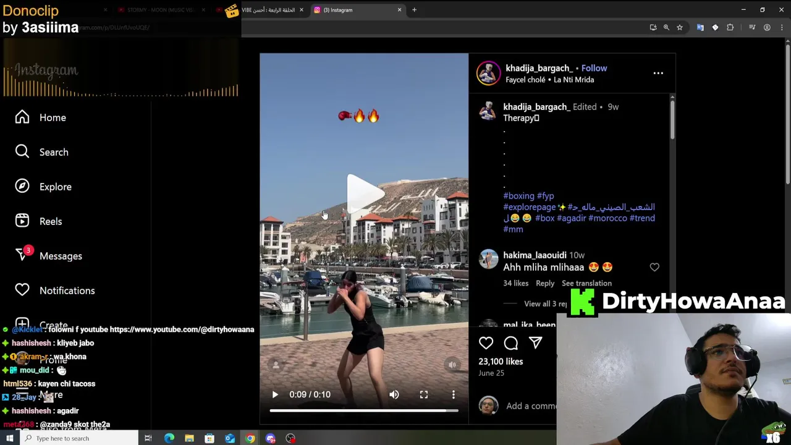Open the Chrome profile avatar icon
Viewport: 791px width, 445px height.
[767, 27]
